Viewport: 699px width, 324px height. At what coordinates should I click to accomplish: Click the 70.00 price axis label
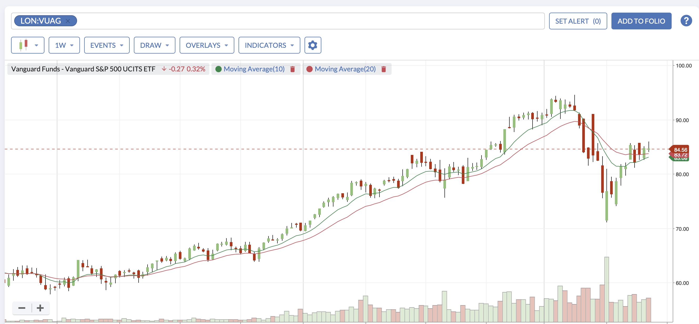pyautogui.click(x=682, y=229)
